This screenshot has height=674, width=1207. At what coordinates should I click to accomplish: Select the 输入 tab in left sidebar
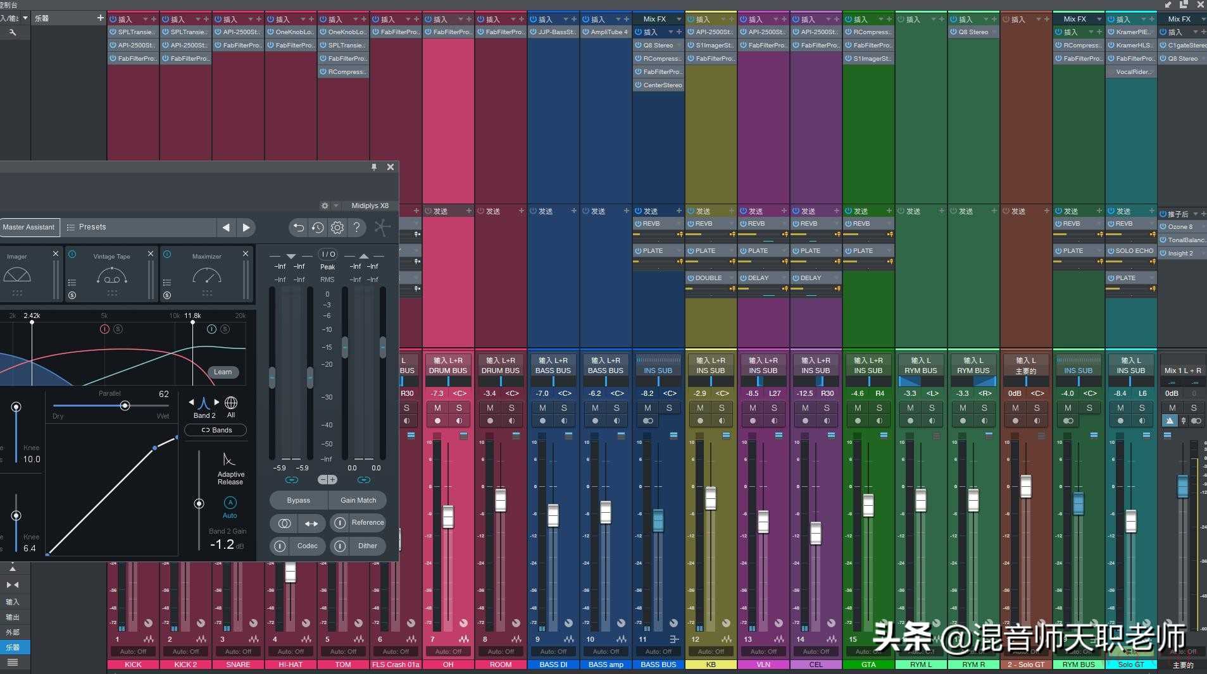13,602
